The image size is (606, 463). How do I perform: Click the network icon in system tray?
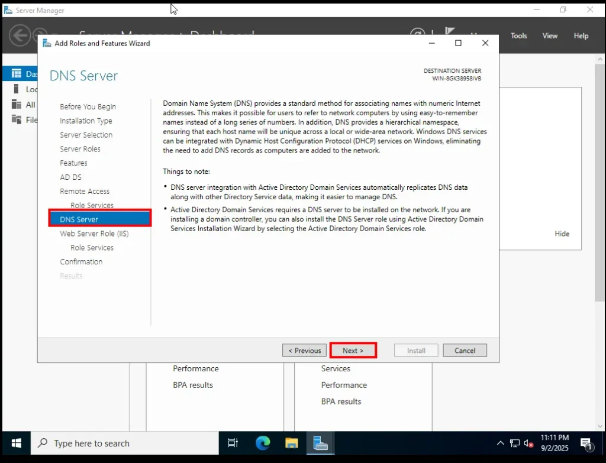coord(514,443)
